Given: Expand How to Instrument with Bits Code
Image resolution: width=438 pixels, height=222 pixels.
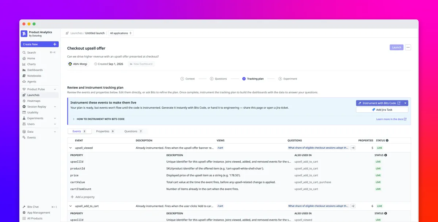Looking at the screenshot, I should point(74,119).
